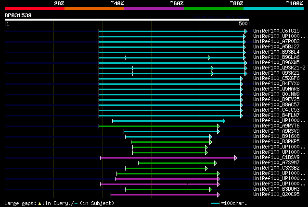This screenshot has width=308, height=207.
Task: Click the cyan alignment bar for B9GLA6
Action: (x=171, y=57)
